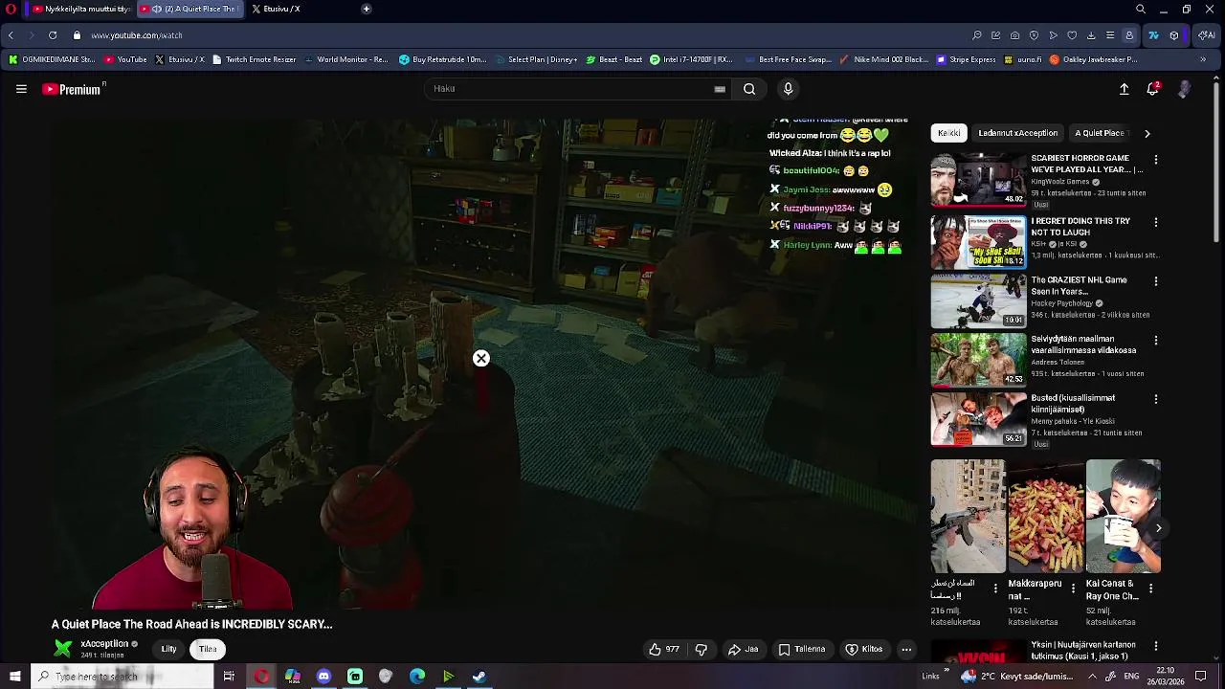Save video using Tallenna button
Image resolution: width=1225 pixels, height=689 pixels.
tap(802, 649)
